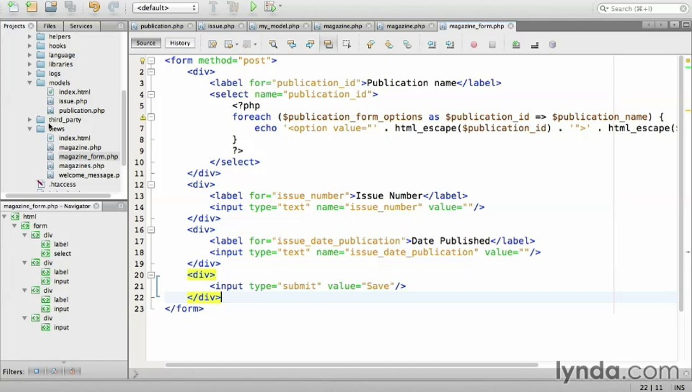Click in the Search field

(x=643, y=8)
